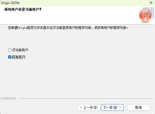This screenshot has width=155, height=114.
Task: Choose the 仅当前用户 option label
Action: tap(20, 50)
